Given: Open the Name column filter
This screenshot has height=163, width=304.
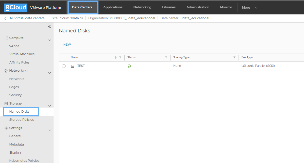Looking at the screenshot, I should click(120, 57).
